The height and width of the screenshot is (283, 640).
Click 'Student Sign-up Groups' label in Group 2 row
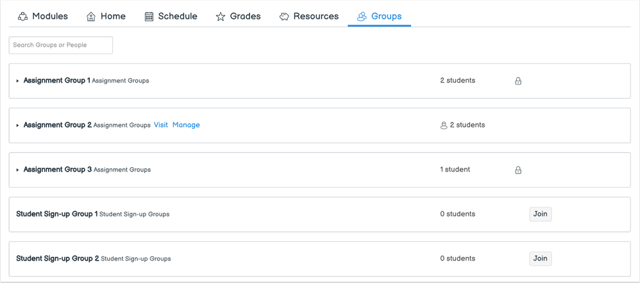coord(136,259)
